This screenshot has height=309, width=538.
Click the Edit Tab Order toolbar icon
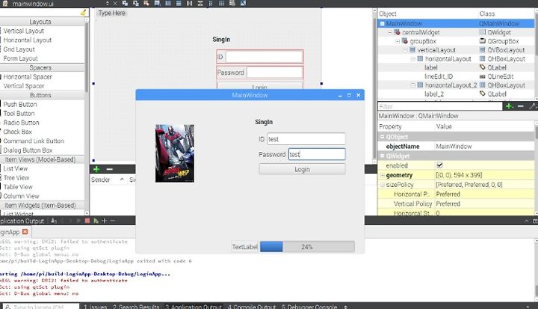point(157,3)
